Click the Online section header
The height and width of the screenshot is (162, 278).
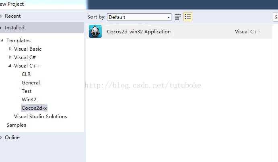click(12, 137)
